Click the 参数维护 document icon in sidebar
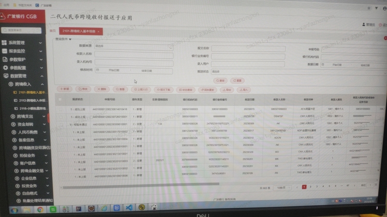The height and width of the screenshot is (217, 387). [x=5, y=59]
